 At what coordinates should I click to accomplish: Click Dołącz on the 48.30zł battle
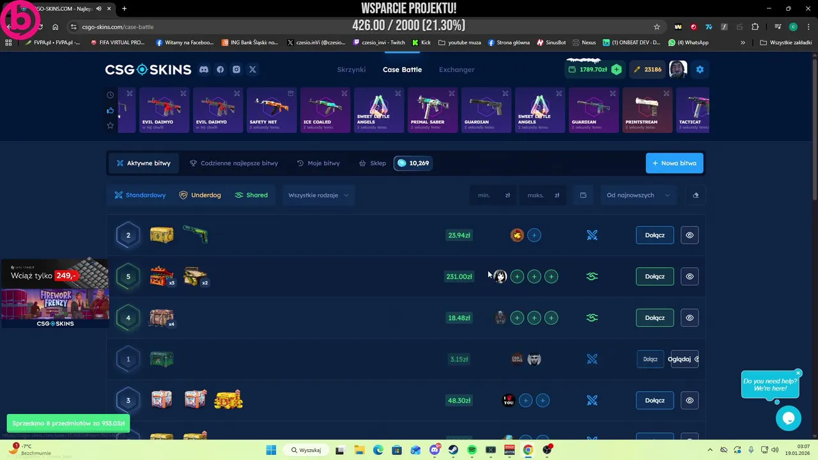point(654,401)
